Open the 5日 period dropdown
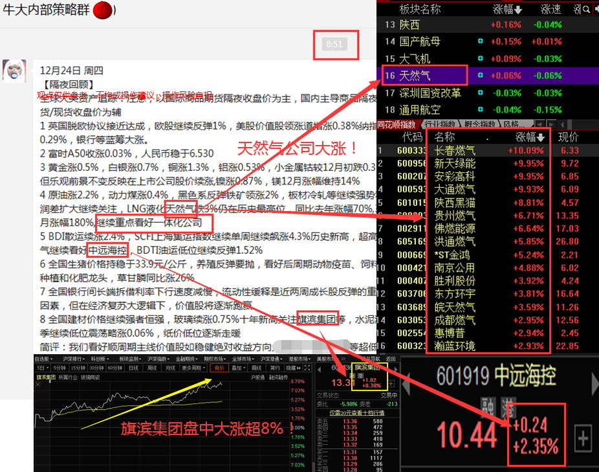 pyautogui.click(x=42, y=368)
